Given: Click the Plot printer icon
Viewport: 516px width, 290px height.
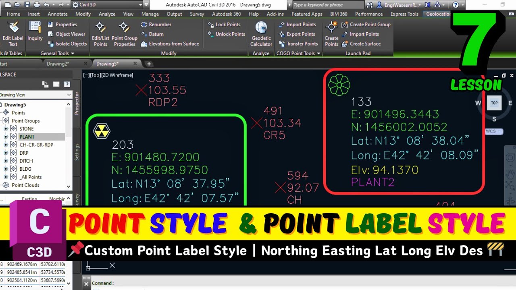Looking at the screenshot, I should point(37,5).
